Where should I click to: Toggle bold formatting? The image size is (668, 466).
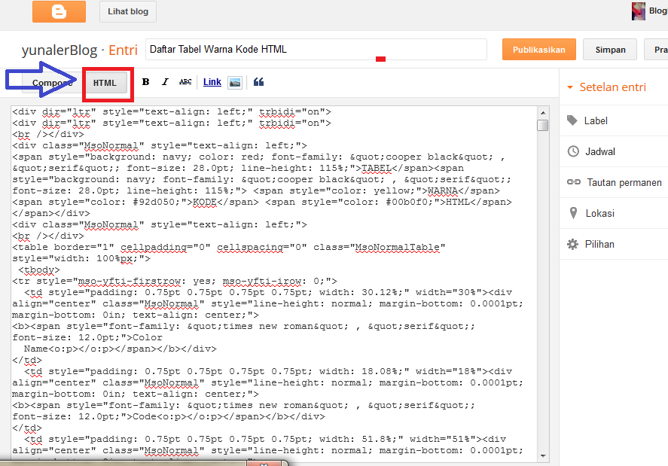coord(145,81)
